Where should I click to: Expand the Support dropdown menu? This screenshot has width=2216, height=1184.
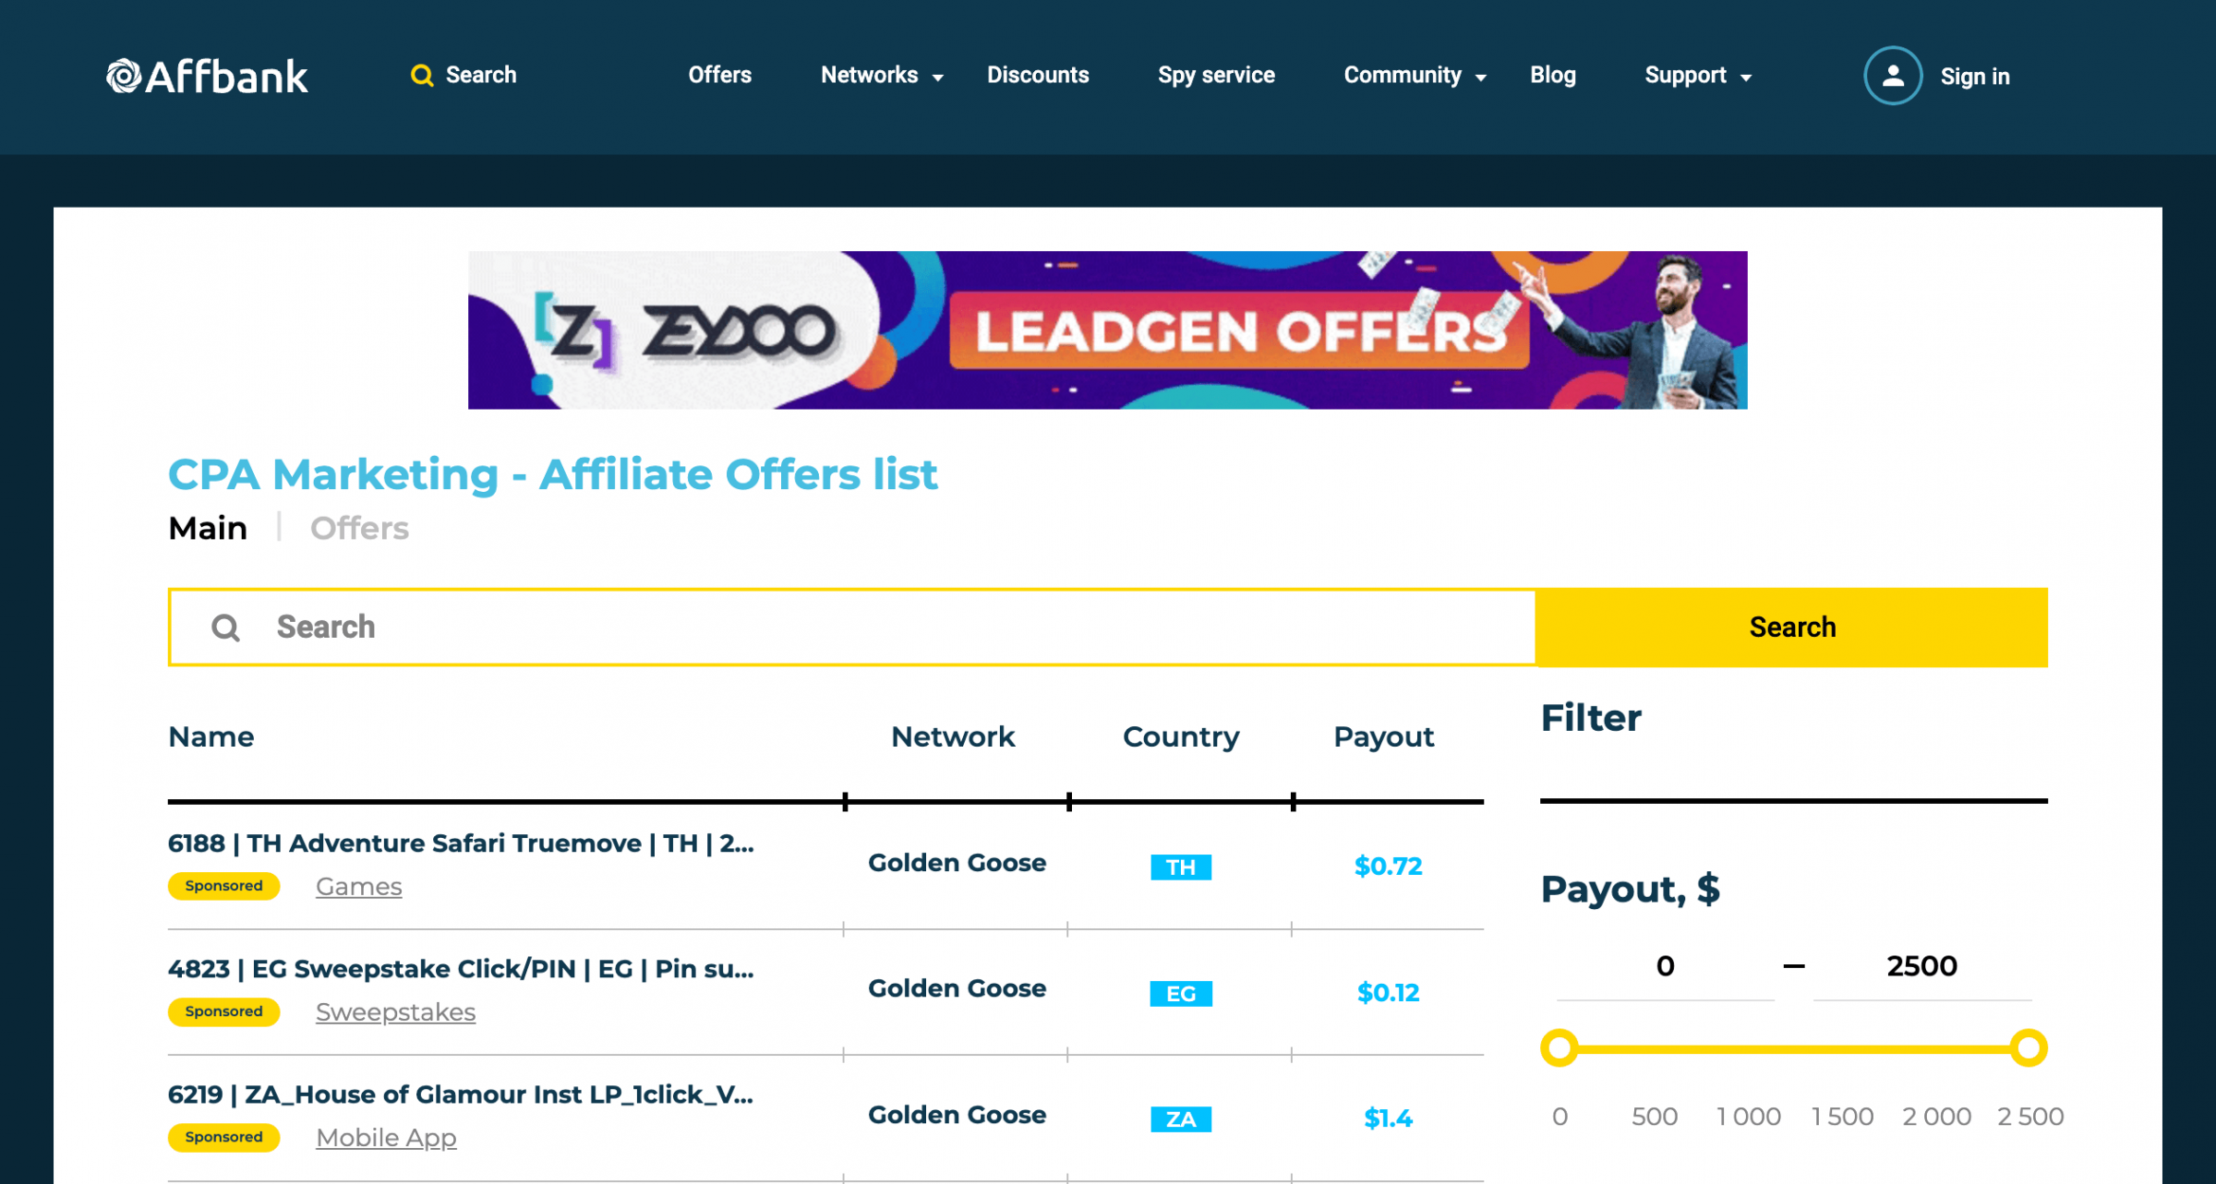(1698, 76)
